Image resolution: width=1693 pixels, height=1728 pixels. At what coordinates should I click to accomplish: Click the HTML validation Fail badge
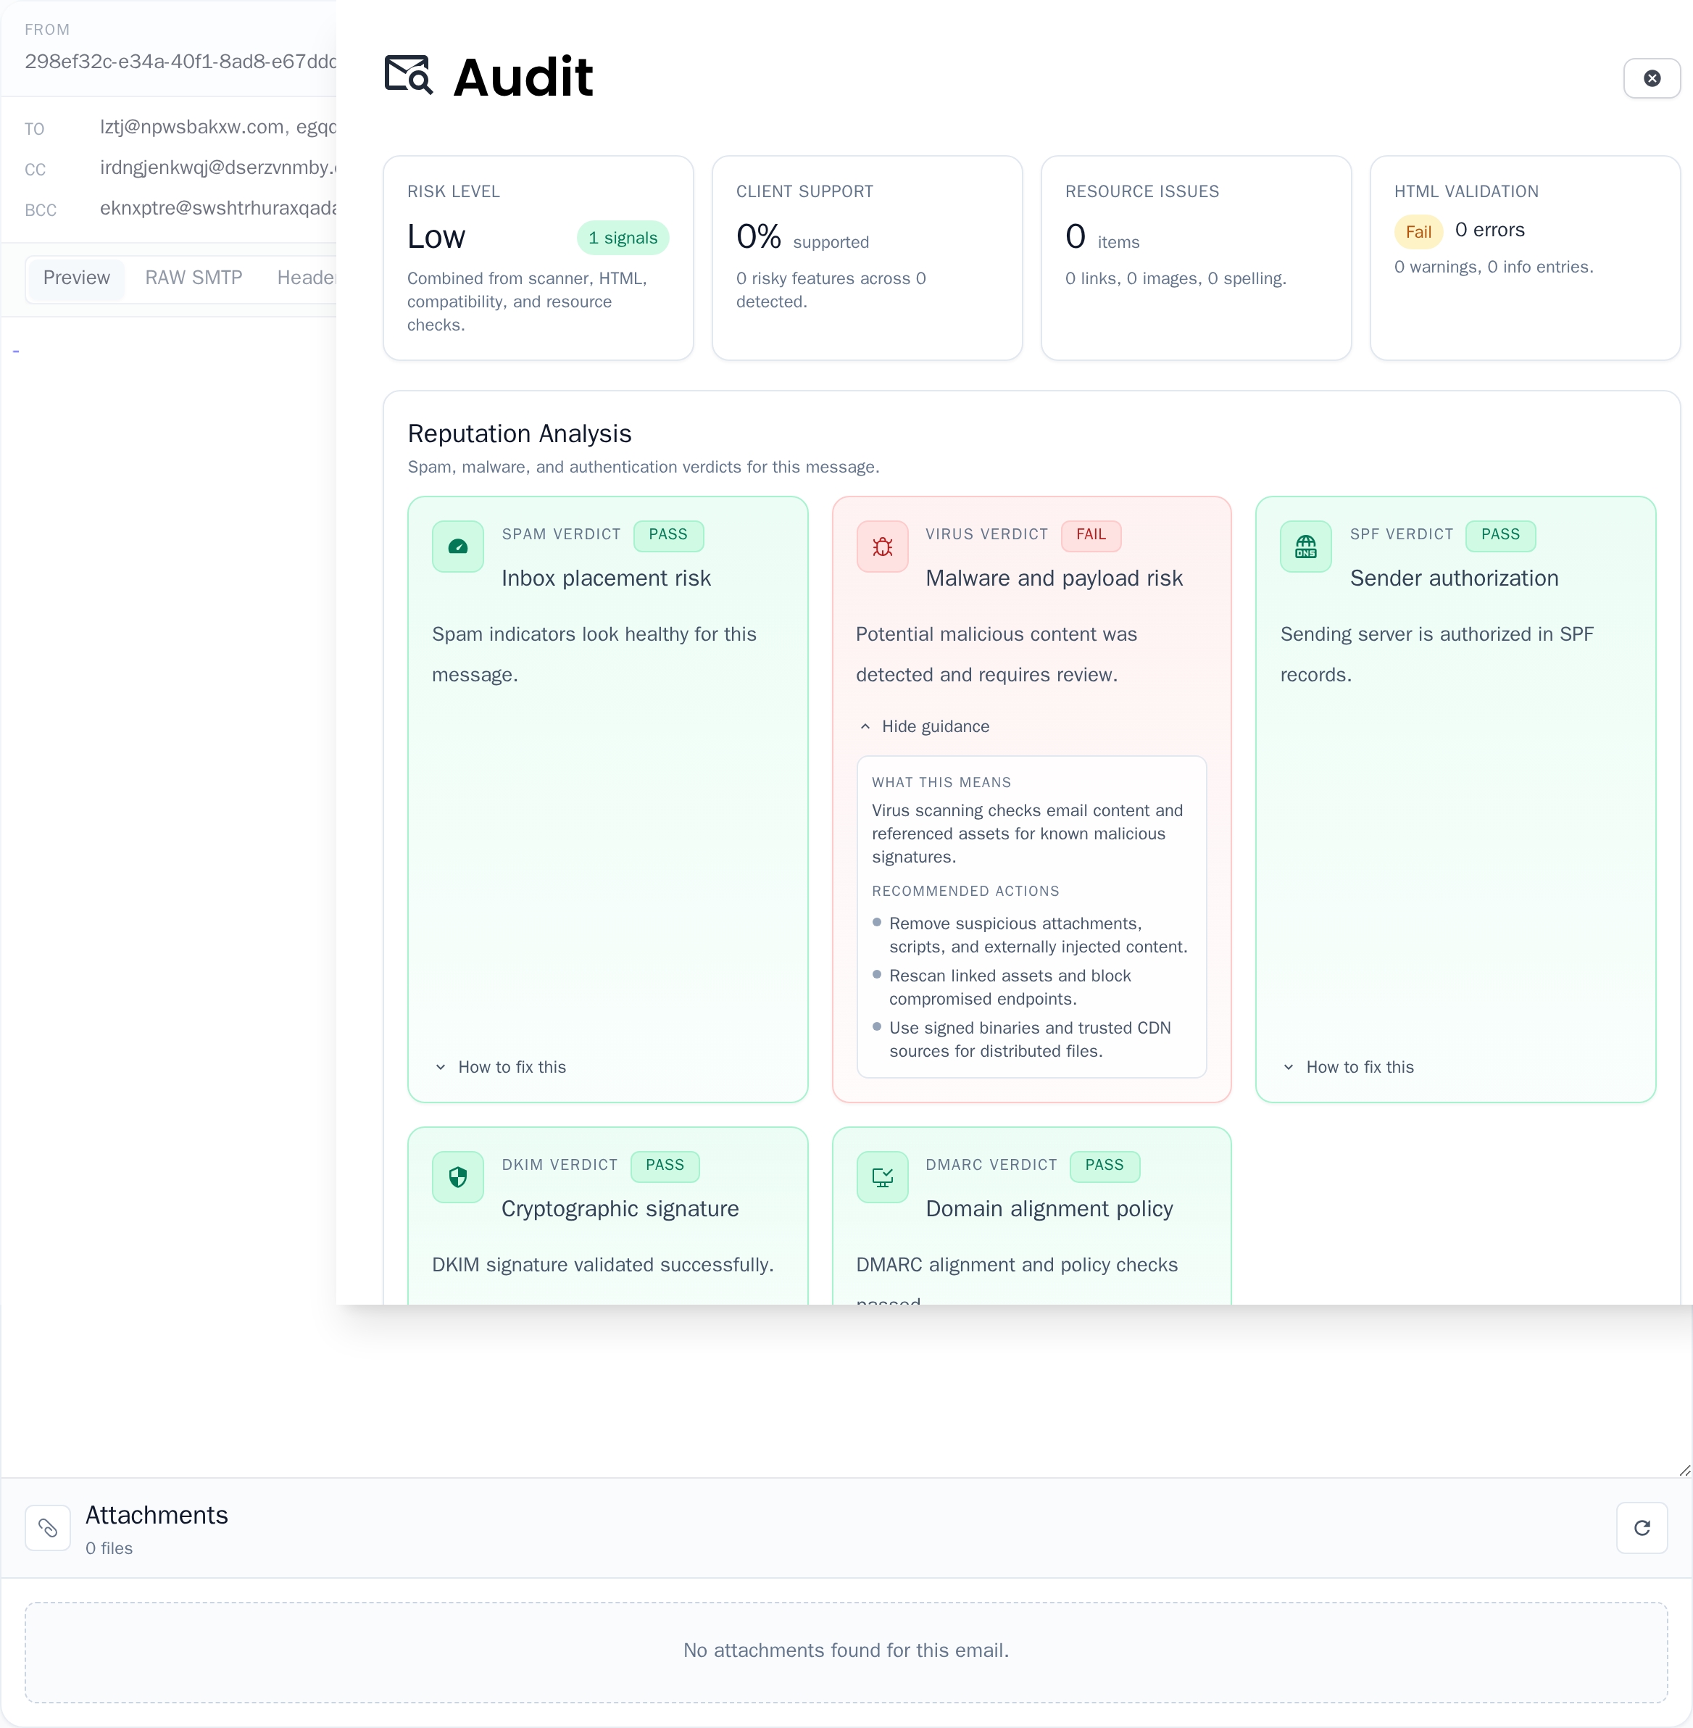click(x=1418, y=232)
